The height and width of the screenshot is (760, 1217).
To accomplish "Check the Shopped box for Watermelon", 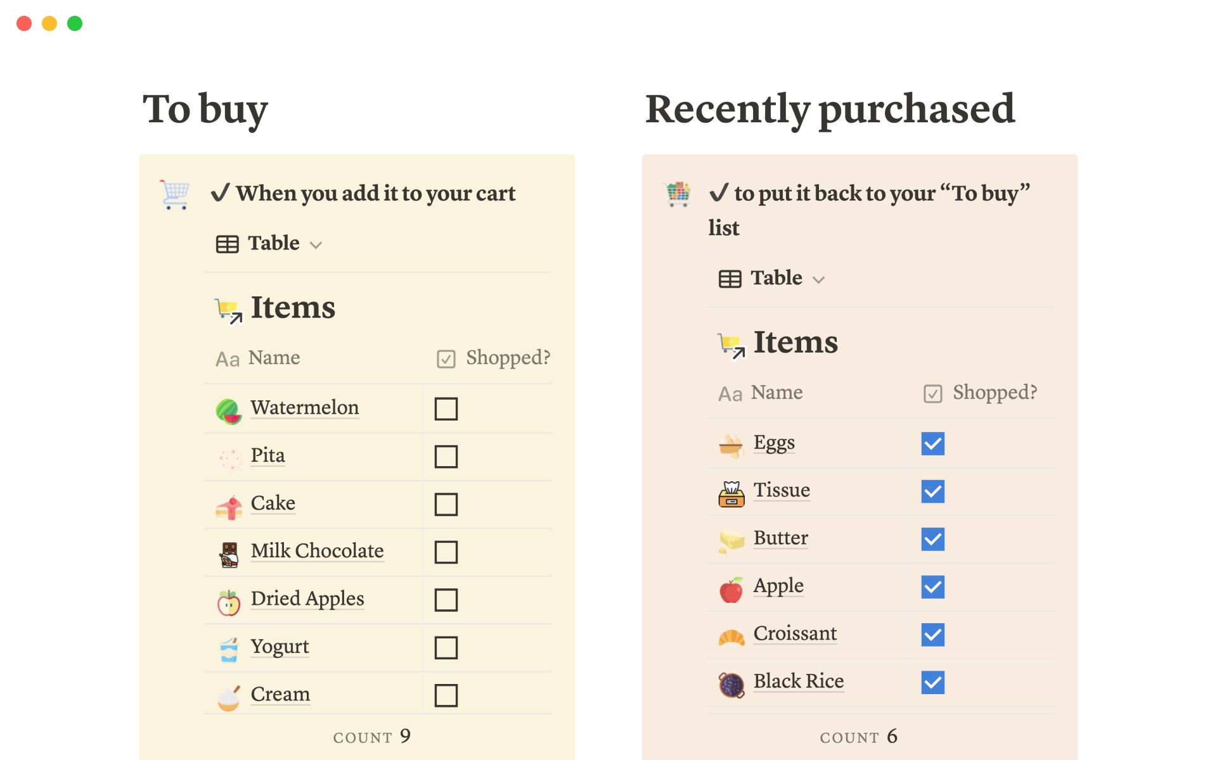I will pos(446,409).
